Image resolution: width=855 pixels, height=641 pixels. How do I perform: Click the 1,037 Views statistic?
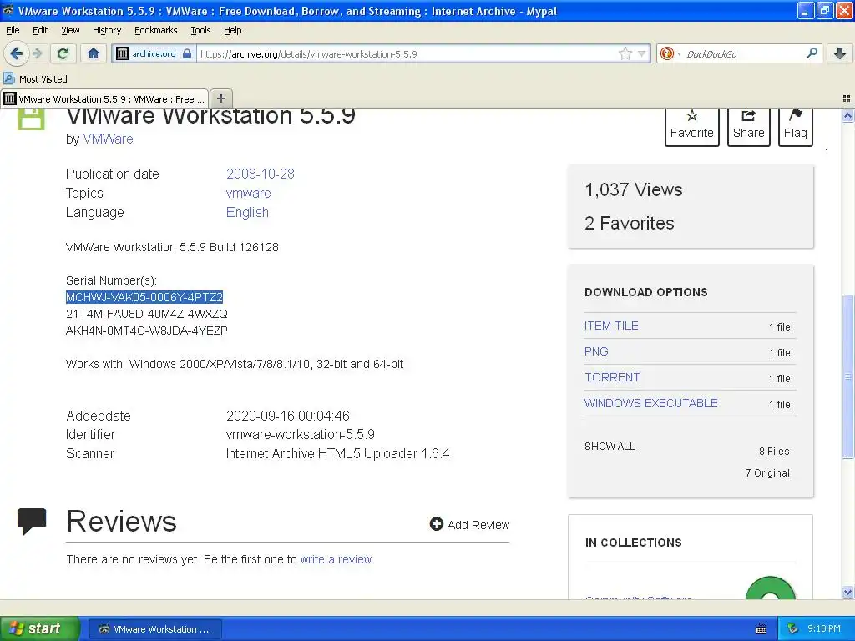click(x=634, y=189)
